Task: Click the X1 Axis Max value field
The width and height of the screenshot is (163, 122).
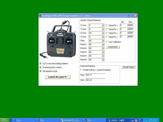Action: (131, 25)
